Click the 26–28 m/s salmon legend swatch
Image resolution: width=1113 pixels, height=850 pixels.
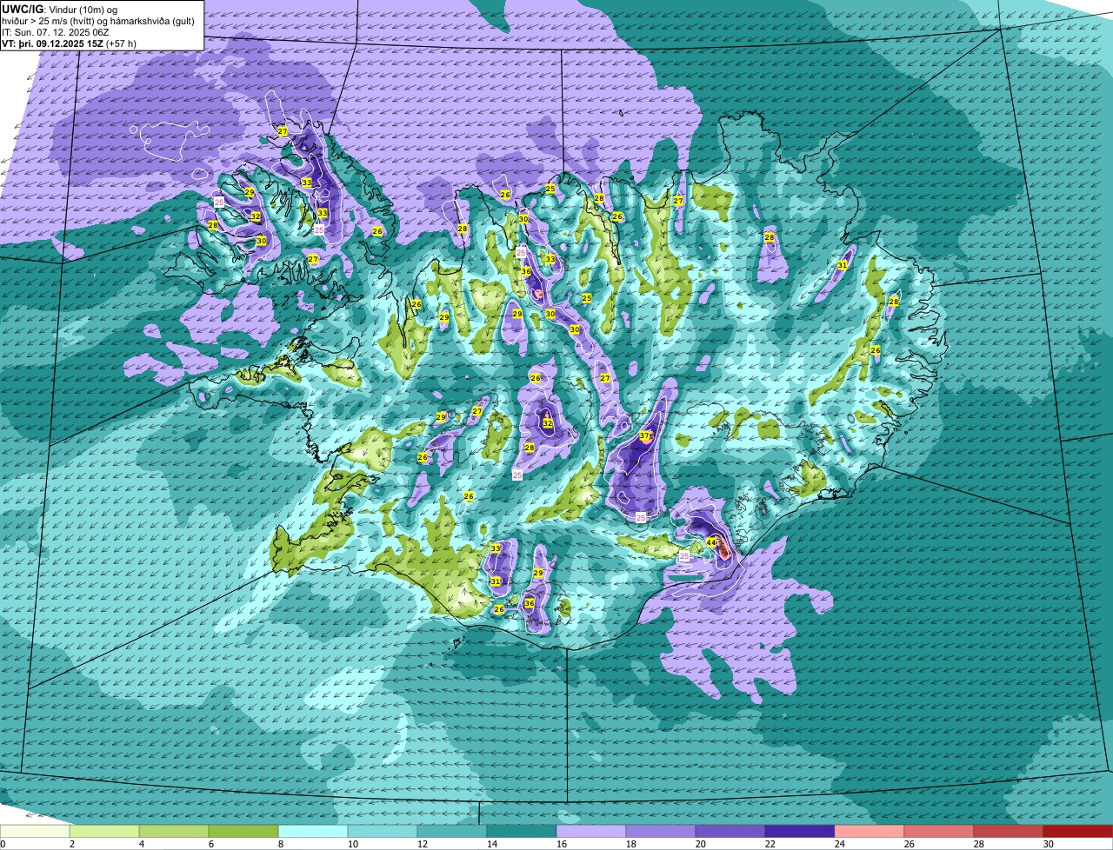click(939, 832)
